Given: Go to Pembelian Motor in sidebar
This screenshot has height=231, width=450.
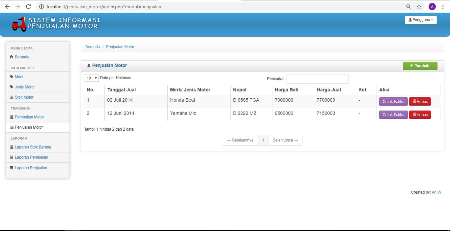Looking at the screenshot, I should coord(29,117).
